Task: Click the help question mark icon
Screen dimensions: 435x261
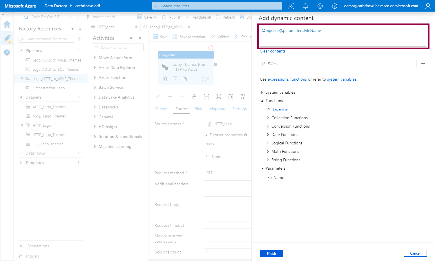Action: pyautogui.click(x=335, y=6)
